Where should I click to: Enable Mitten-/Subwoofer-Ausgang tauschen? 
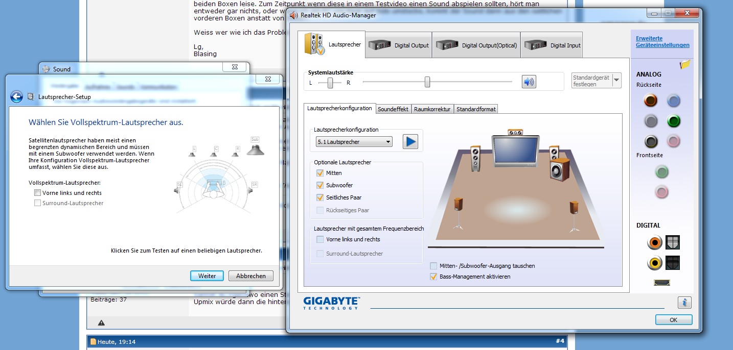(x=433, y=266)
